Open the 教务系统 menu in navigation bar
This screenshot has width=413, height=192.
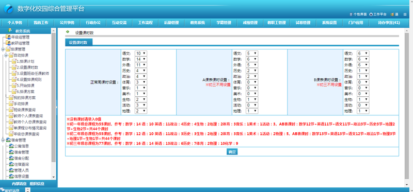pos(198,23)
